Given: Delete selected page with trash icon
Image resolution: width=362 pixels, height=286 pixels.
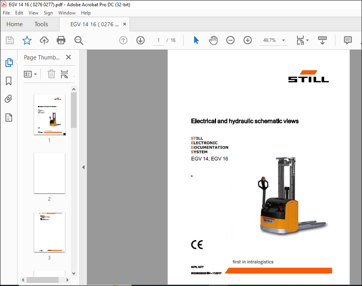Looking at the screenshot, I should tap(51, 74).
